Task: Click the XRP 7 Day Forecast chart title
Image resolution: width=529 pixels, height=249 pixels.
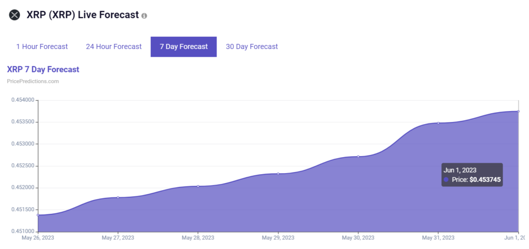Action: pyautogui.click(x=42, y=69)
